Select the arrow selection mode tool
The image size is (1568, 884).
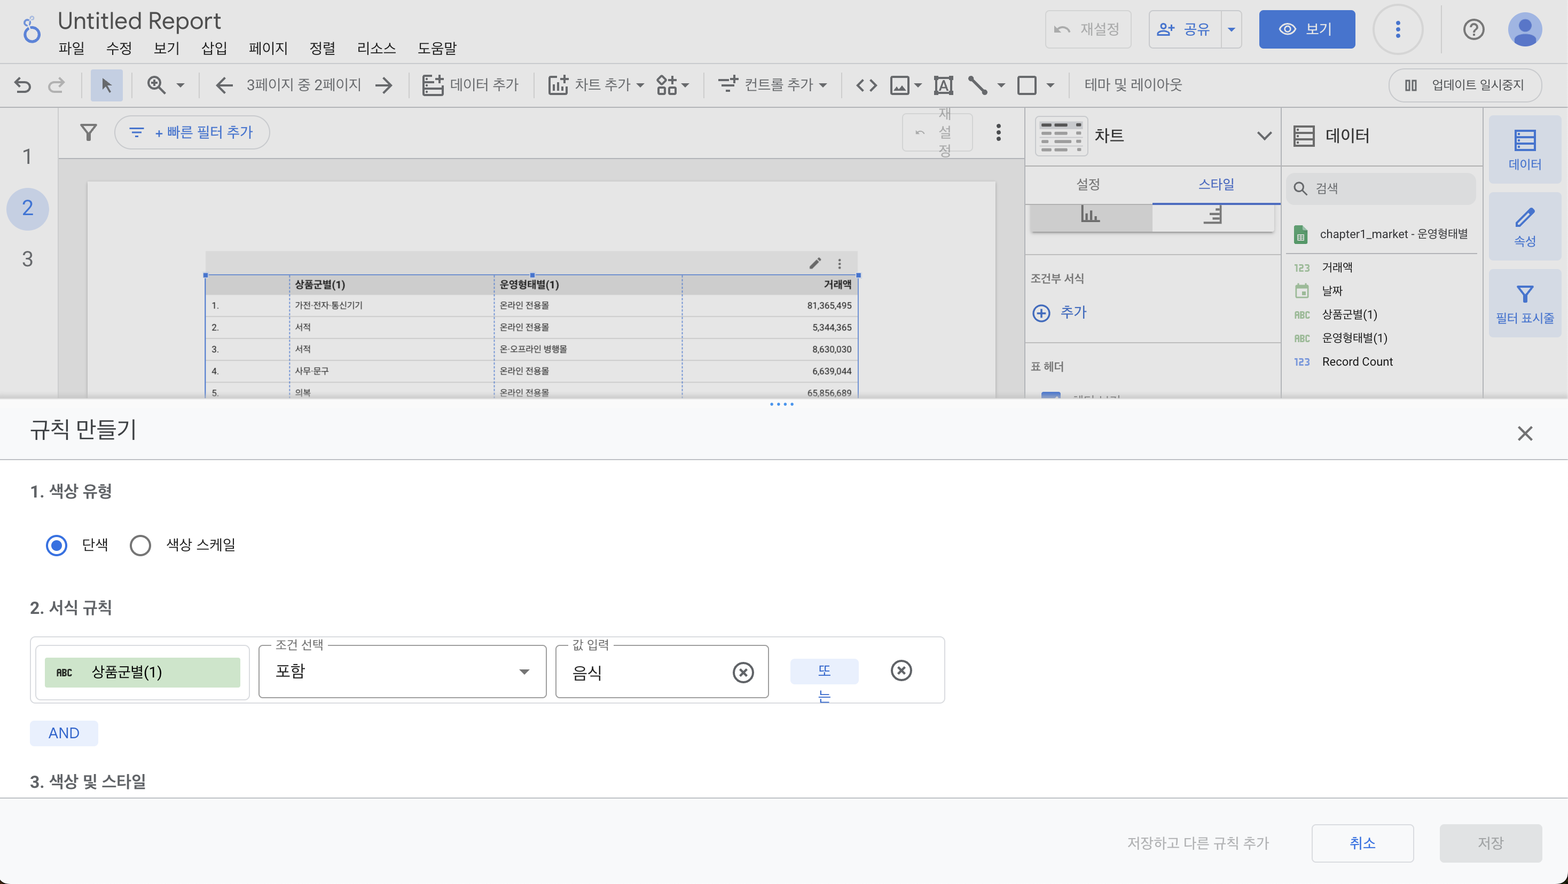click(x=106, y=85)
